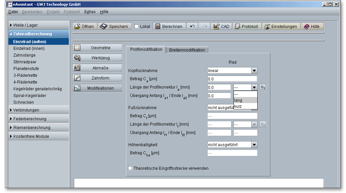
Task: Run calculation via the Berechnen button
Action: coord(169,27)
